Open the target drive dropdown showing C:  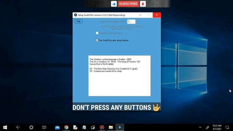tap(131, 22)
